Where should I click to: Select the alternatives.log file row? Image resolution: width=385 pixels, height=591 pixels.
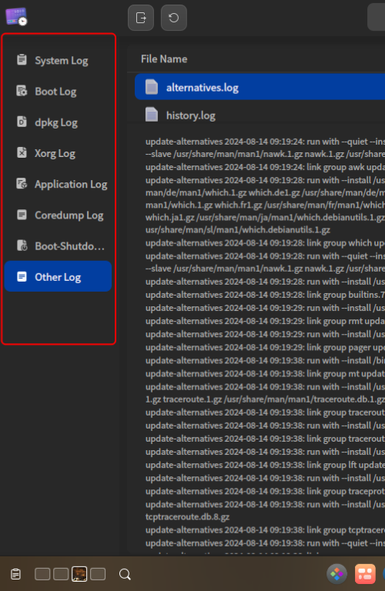point(259,87)
